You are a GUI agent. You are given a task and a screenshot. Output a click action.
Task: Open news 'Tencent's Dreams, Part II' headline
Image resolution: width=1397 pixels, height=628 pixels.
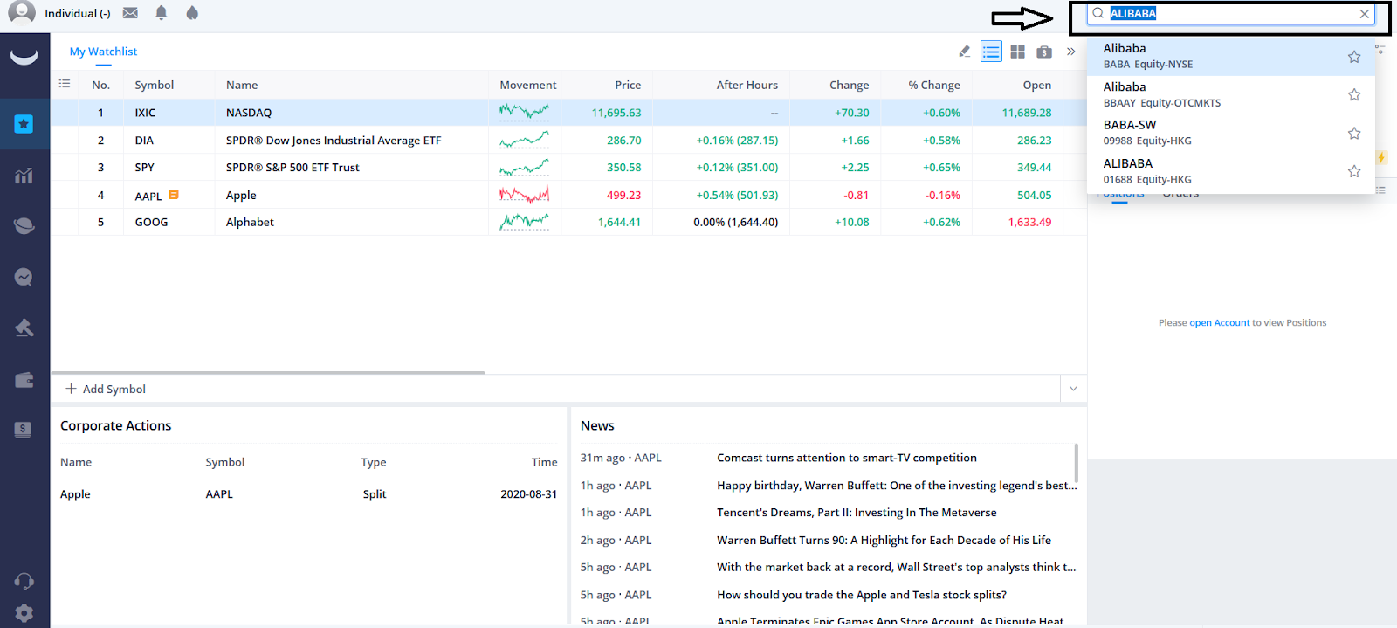[857, 513]
